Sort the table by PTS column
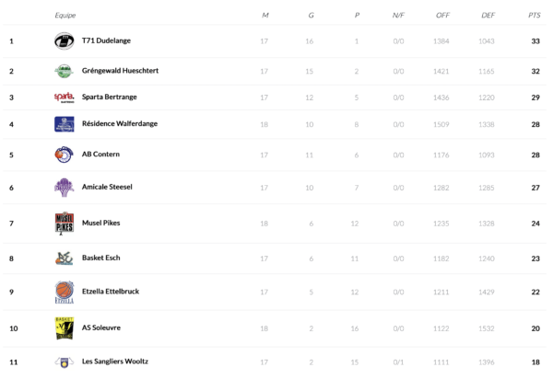 tap(535, 16)
